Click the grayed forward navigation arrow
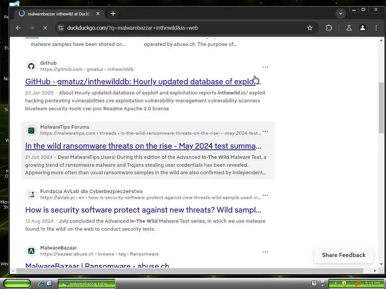The image size is (386, 289). [x=32, y=28]
